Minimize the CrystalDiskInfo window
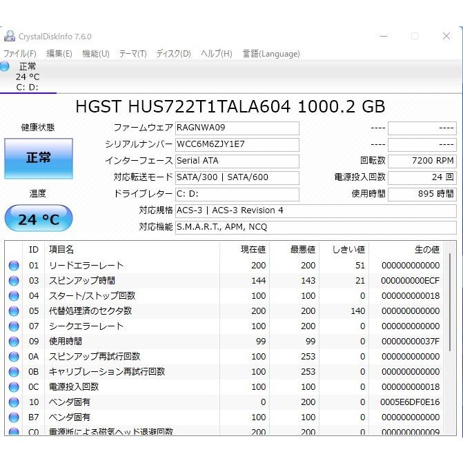The image size is (463, 463). click(384, 36)
